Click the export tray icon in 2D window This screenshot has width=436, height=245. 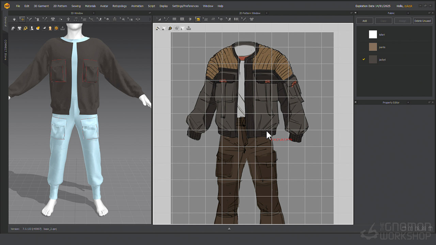coord(189,28)
